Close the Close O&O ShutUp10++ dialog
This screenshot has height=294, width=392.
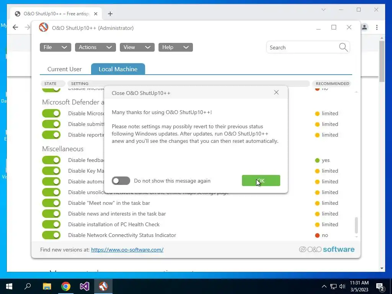(x=276, y=93)
